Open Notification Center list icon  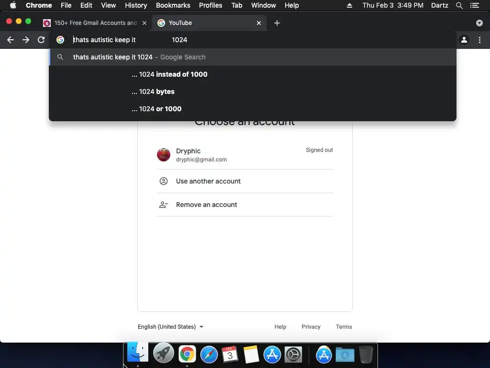click(x=475, y=5)
